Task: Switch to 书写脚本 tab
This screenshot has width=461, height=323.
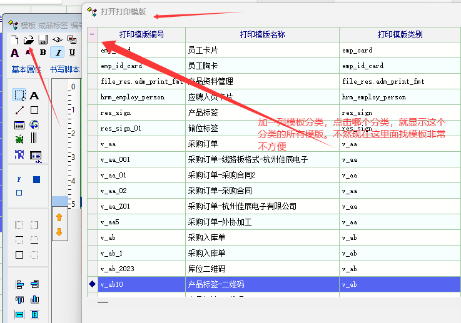Action: (x=64, y=69)
